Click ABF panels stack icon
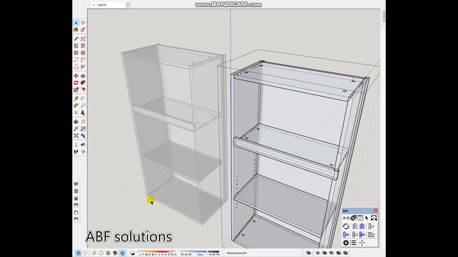The height and width of the screenshot is (257, 458). coord(371,235)
